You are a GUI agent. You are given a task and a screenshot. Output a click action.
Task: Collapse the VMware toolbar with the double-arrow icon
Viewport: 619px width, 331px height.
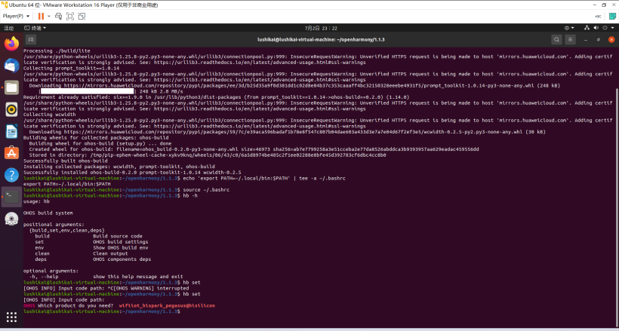point(598,16)
